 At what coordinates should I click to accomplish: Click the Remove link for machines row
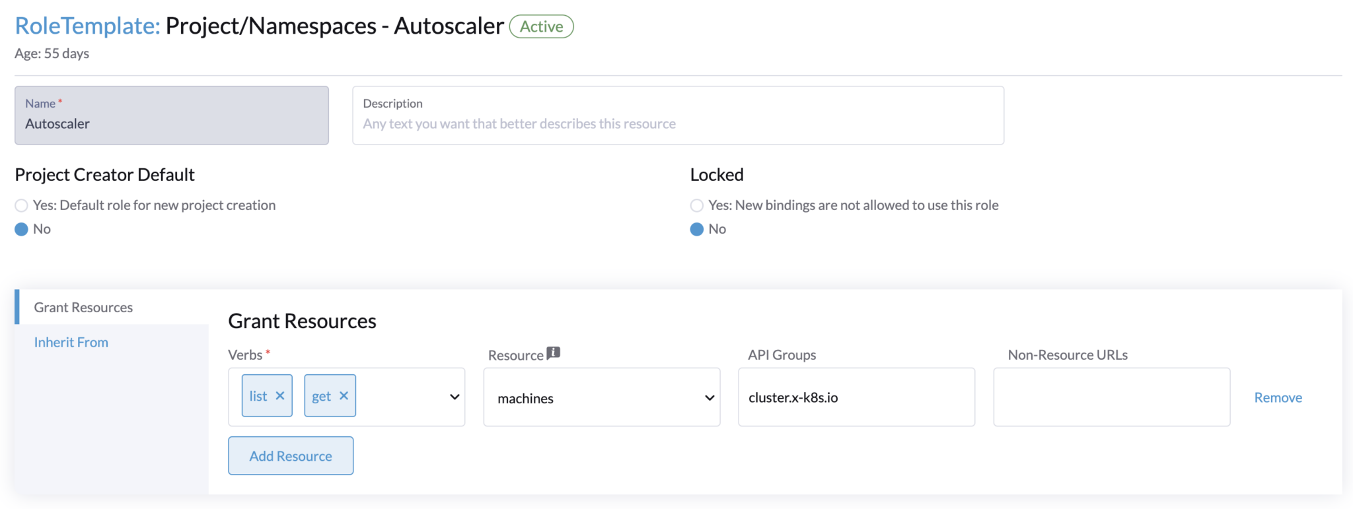click(x=1278, y=397)
